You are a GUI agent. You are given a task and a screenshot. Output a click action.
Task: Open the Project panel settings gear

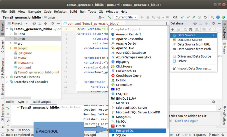(53, 23)
